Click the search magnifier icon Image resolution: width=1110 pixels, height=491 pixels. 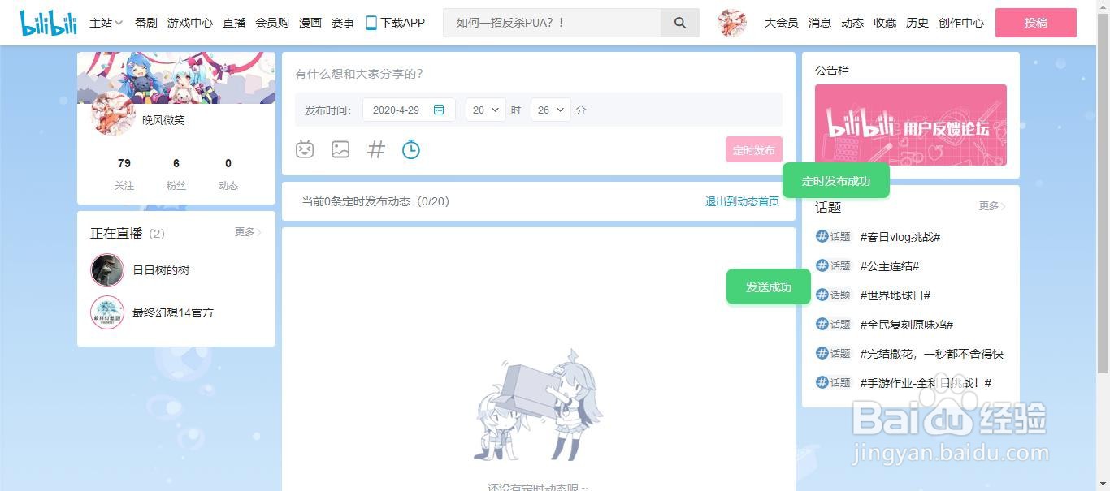[x=679, y=23]
